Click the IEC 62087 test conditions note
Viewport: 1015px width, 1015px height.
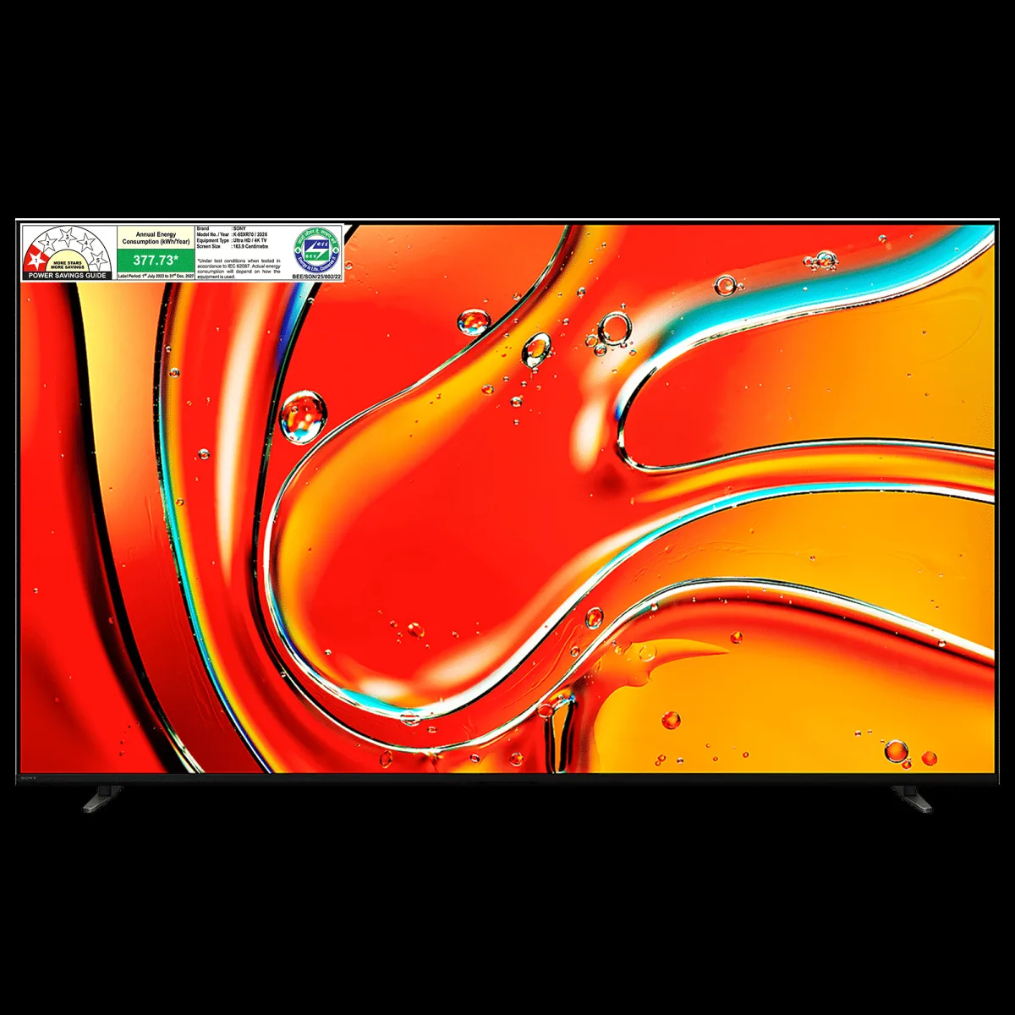tap(239, 268)
